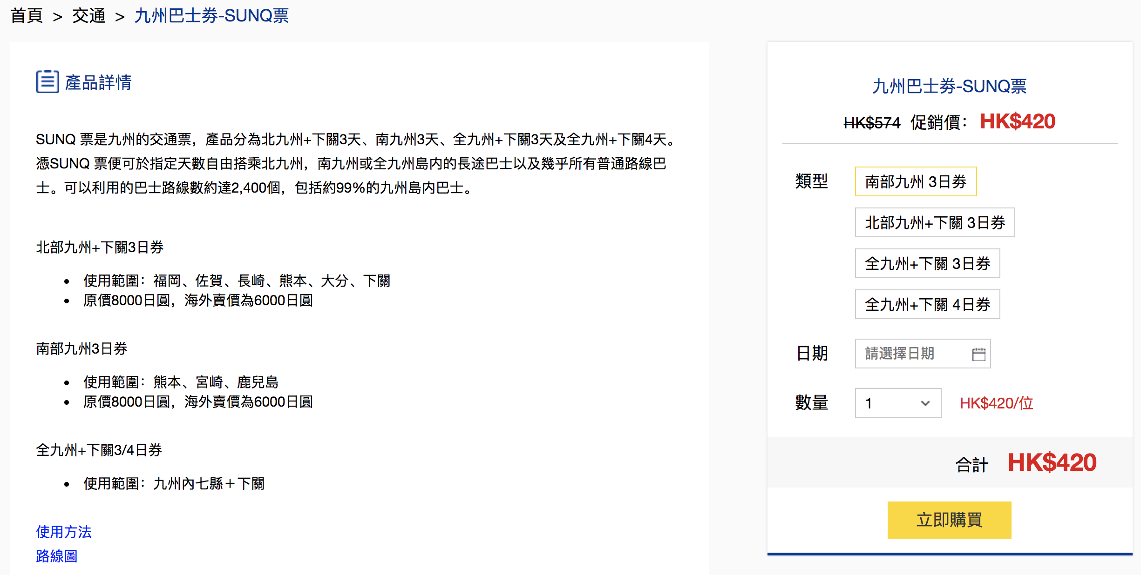This screenshot has width=1141, height=575.
Task: Click the 使用範圍：九州內七縣＋下關 bullet line
Action: click(174, 483)
